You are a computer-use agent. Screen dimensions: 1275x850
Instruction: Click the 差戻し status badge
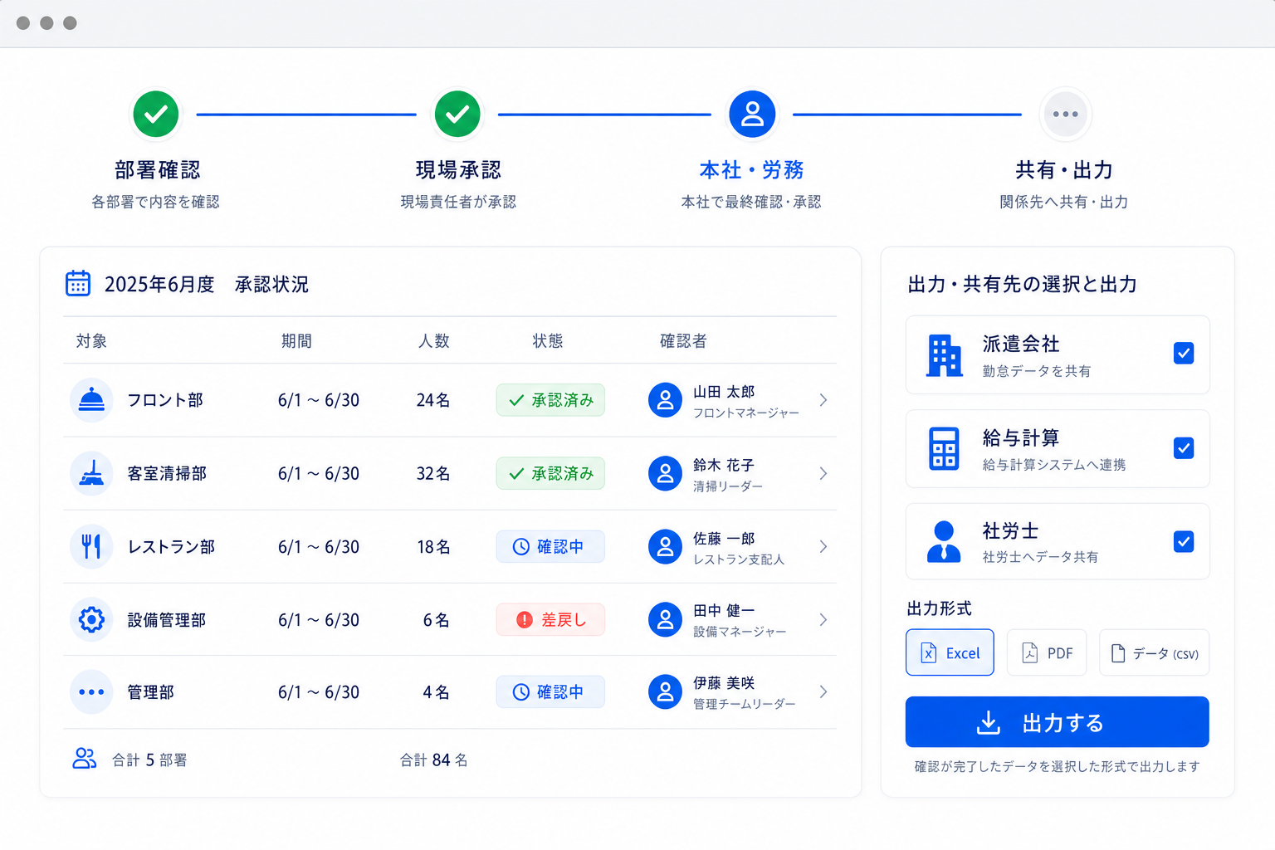pos(550,619)
